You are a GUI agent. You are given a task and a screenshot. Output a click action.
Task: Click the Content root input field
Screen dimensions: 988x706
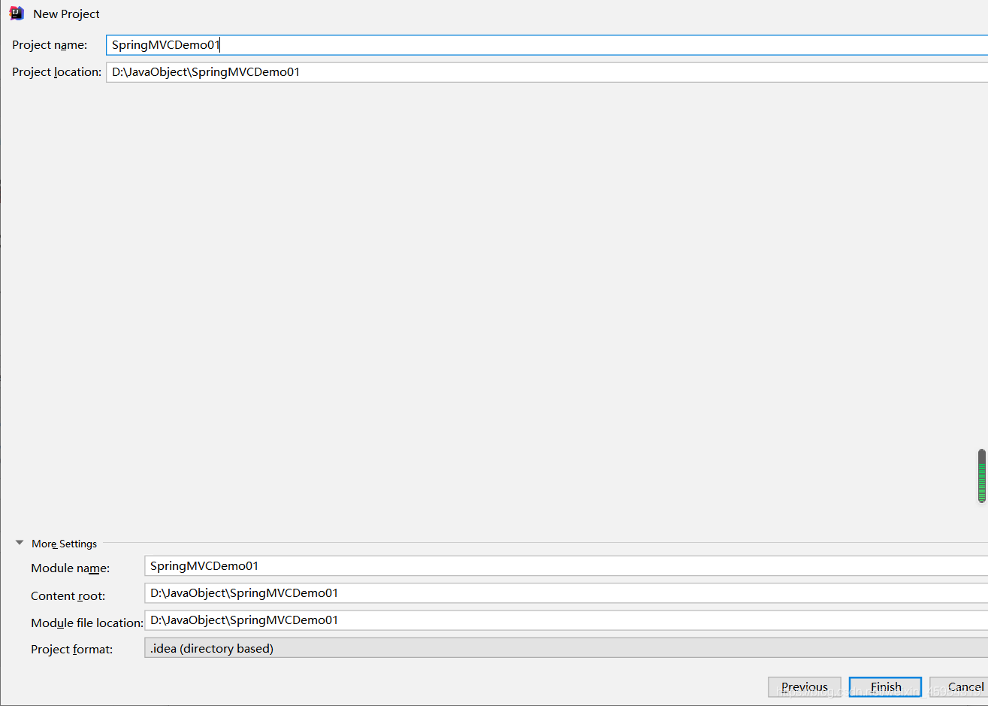pos(566,593)
